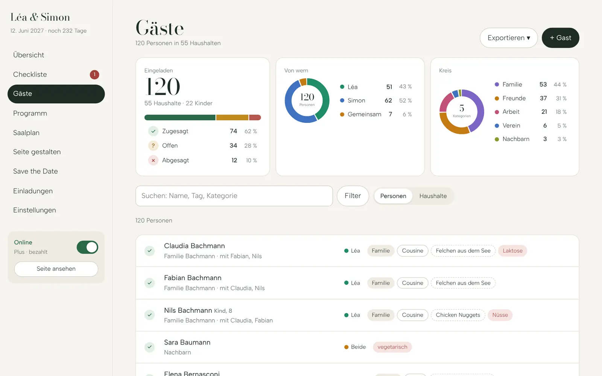Image resolution: width=602 pixels, height=376 pixels.
Task: Open the Exportieren dropdown
Action: point(509,38)
